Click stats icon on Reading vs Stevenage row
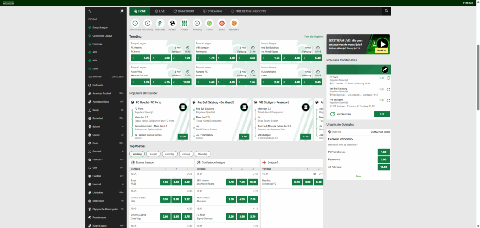 pos(315,174)
